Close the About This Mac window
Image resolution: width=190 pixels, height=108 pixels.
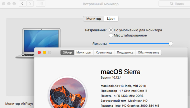coord(39,52)
